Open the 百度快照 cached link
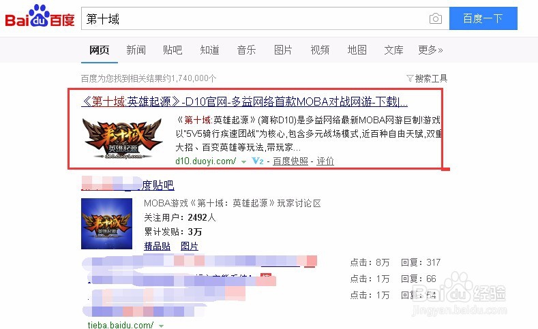Viewport: 538px width, 329px height. tap(290, 161)
